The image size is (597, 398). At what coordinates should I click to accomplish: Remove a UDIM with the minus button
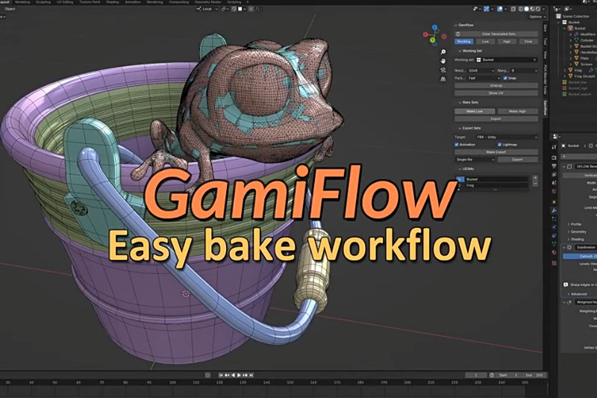tap(535, 184)
